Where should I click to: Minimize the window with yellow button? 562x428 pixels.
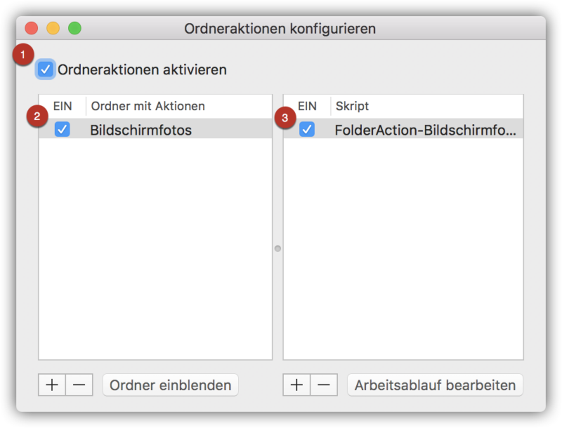click(53, 28)
